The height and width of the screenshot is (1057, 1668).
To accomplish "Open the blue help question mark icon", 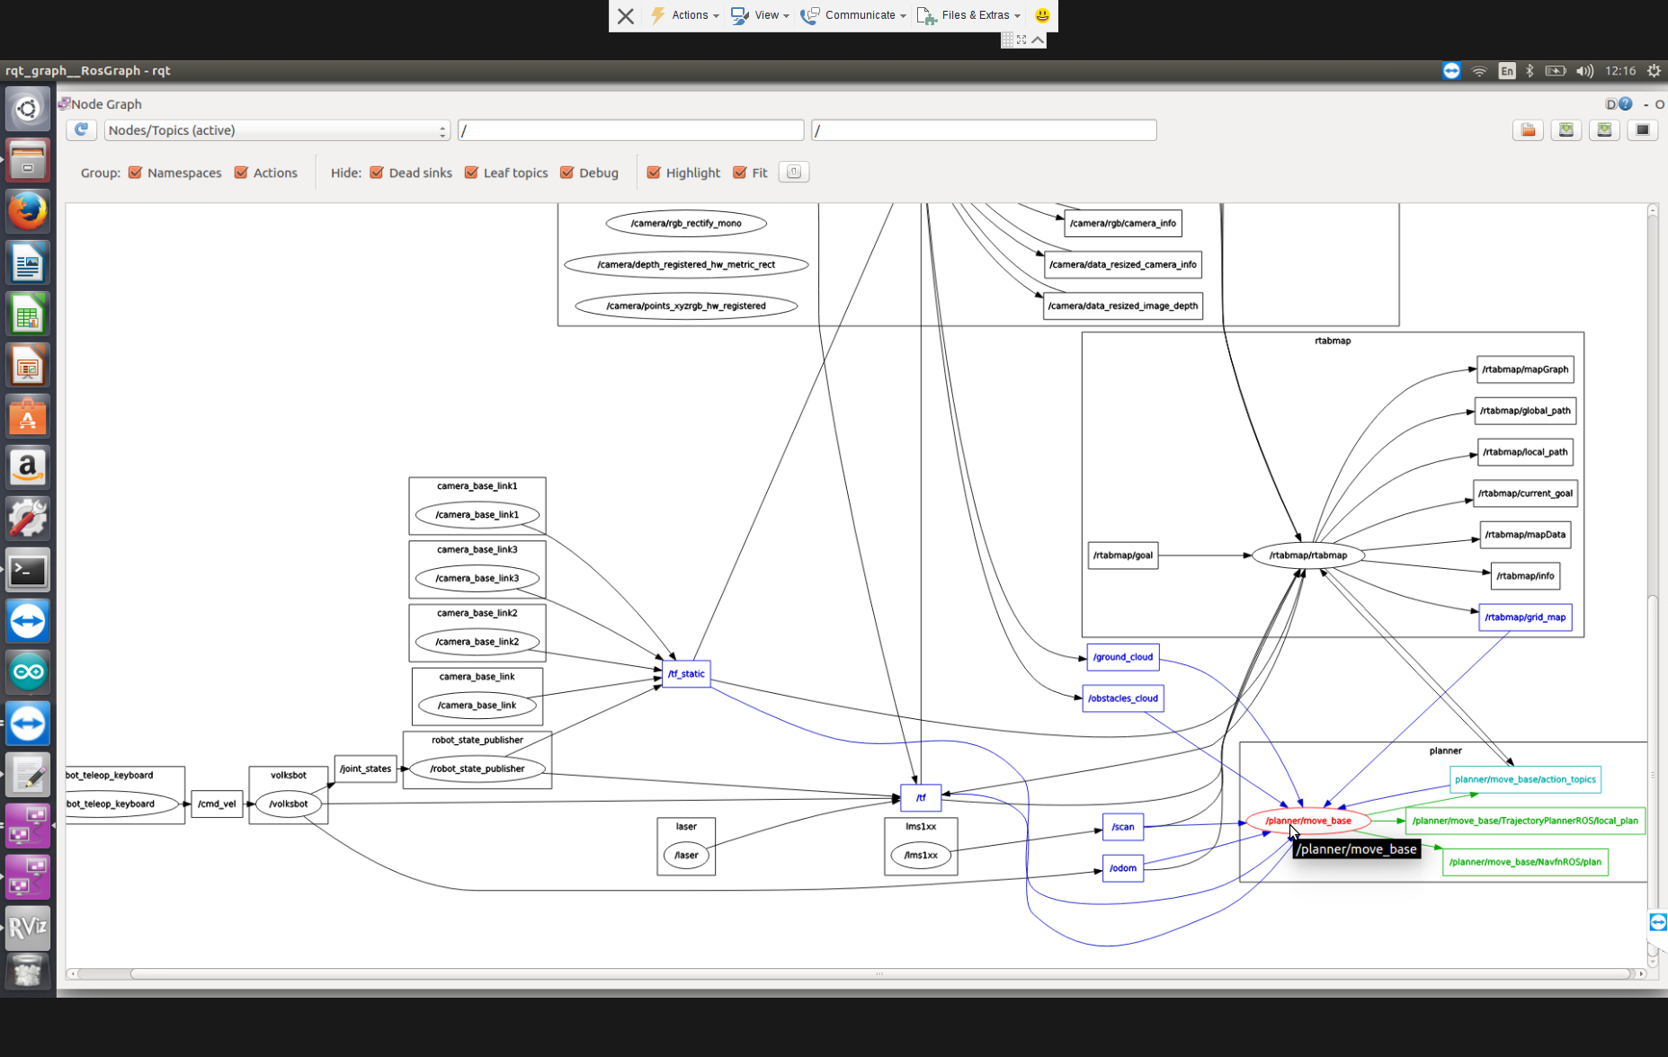I will click(x=1625, y=104).
